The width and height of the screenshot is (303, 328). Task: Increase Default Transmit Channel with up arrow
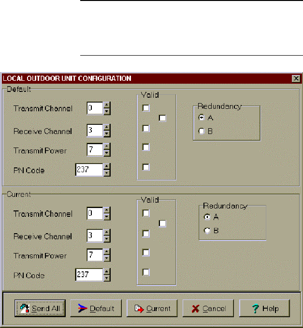pos(107,105)
